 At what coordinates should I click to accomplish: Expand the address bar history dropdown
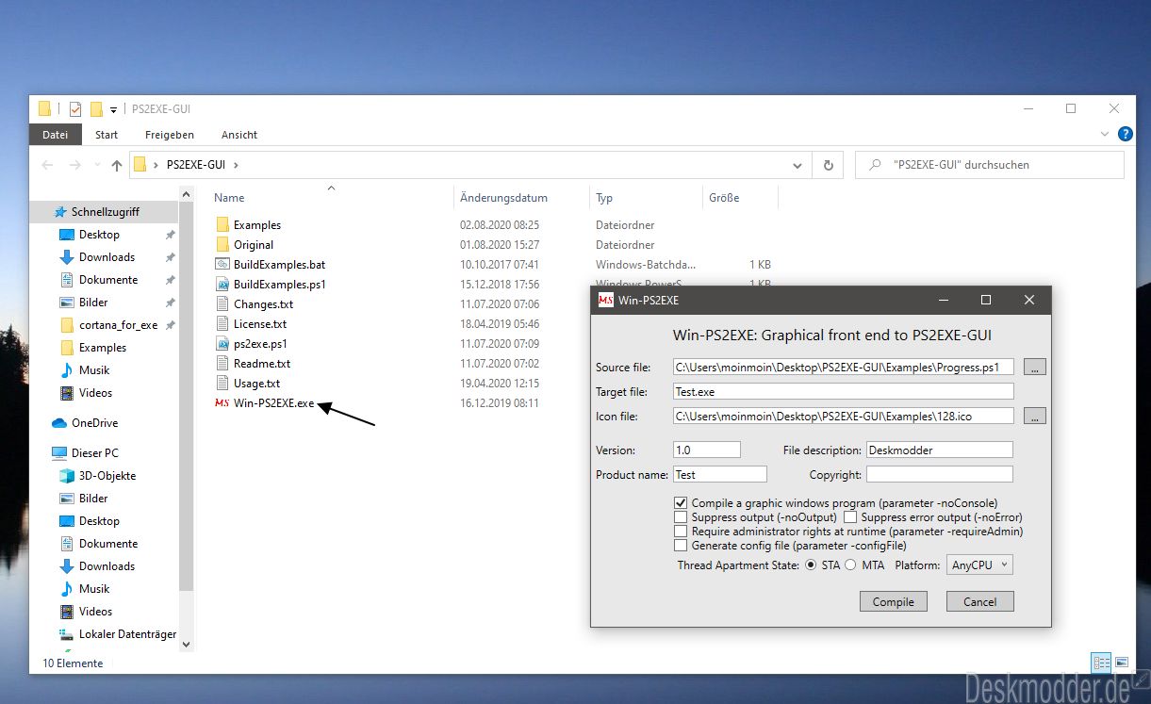pyautogui.click(x=797, y=165)
